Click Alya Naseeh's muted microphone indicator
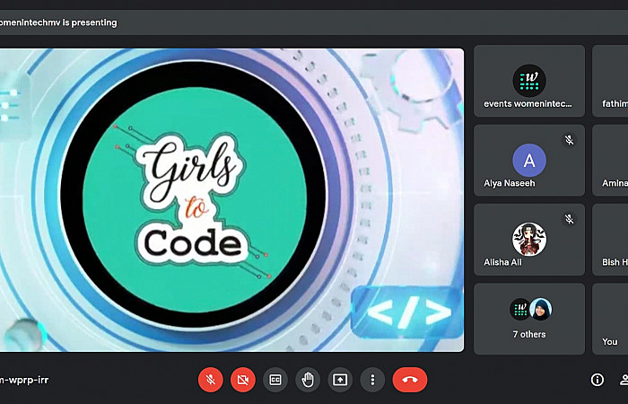Screen dimensions: 628x404 pyautogui.click(x=569, y=140)
